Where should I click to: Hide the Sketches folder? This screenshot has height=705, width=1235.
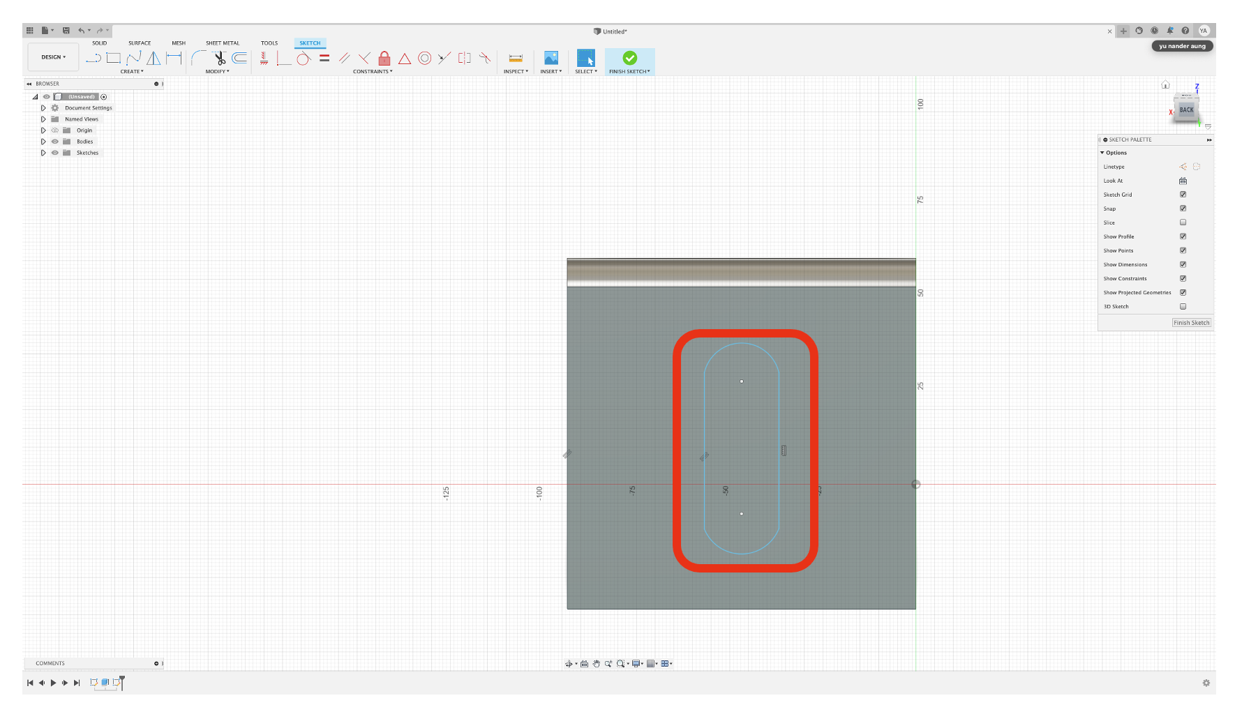55,153
